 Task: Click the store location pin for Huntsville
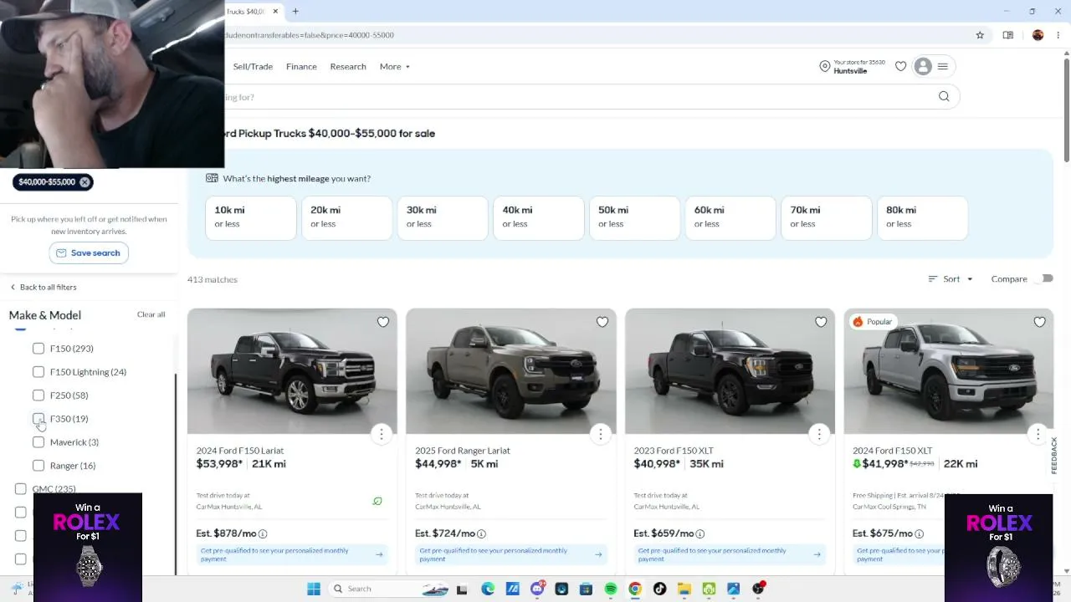(824, 66)
